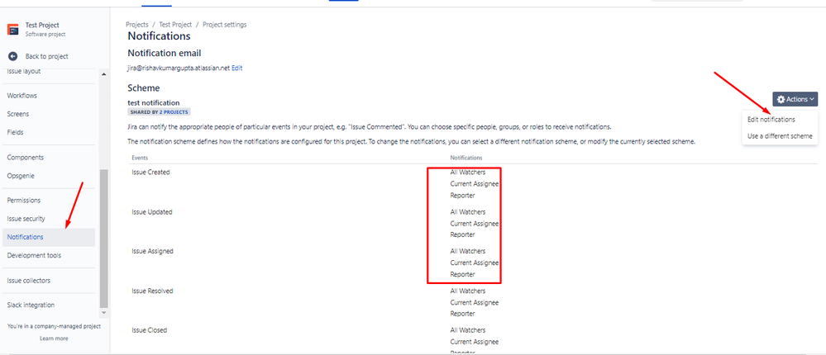
Task: Open Issue security in the sidebar
Action: point(26,219)
